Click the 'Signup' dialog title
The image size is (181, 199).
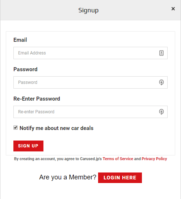tap(88, 11)
